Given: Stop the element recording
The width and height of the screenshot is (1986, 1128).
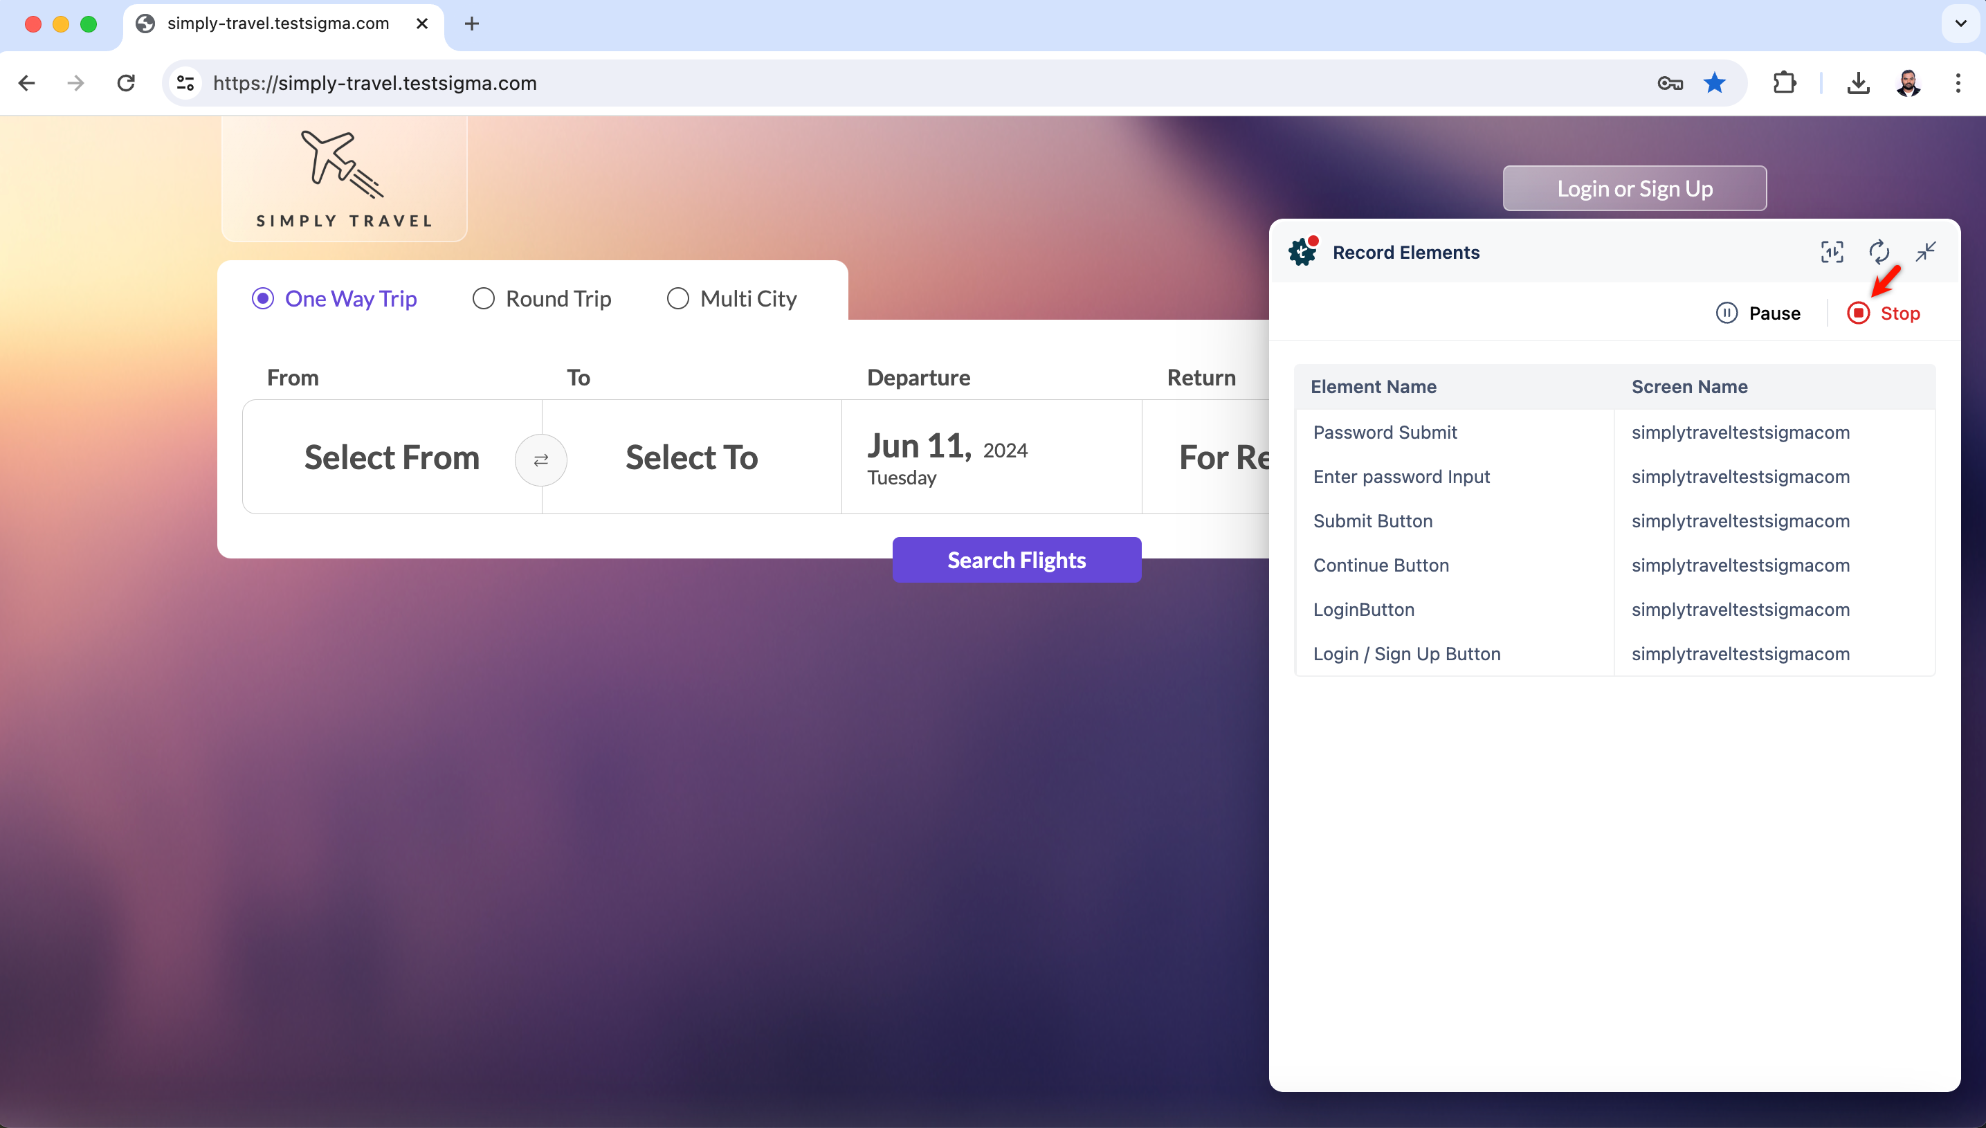Looking at the screenshot, I should point(1883,313).
